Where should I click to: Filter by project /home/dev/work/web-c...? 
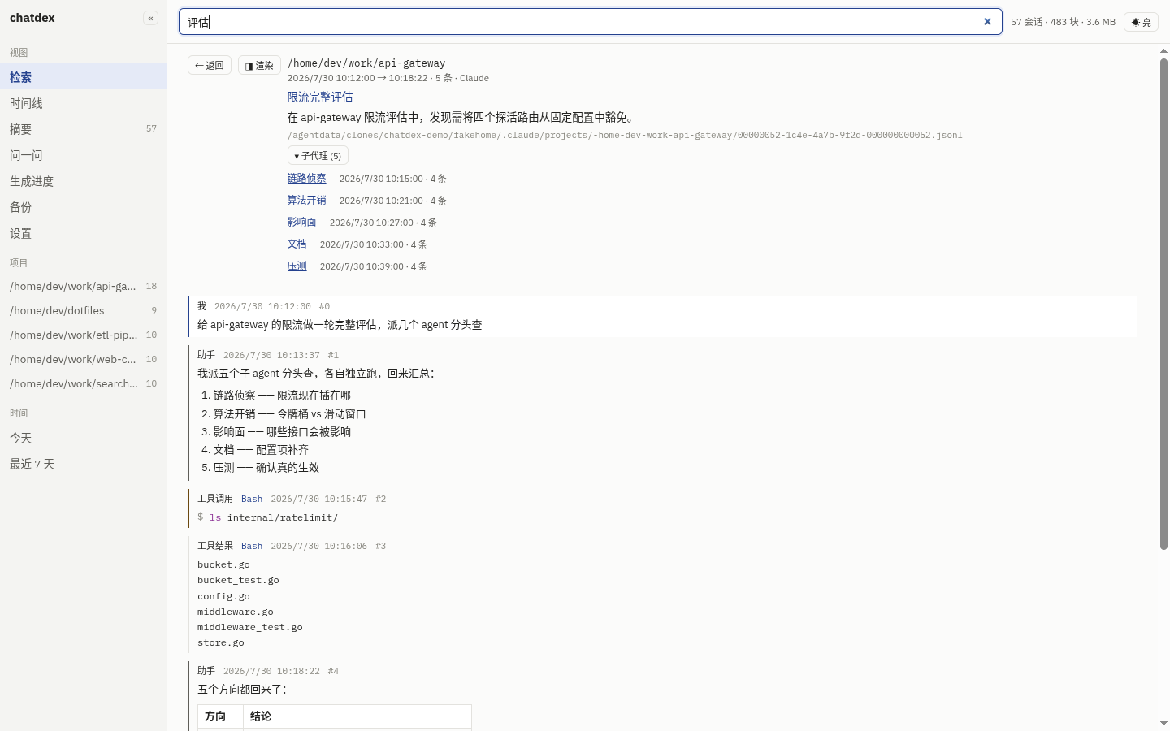point(83,359)
